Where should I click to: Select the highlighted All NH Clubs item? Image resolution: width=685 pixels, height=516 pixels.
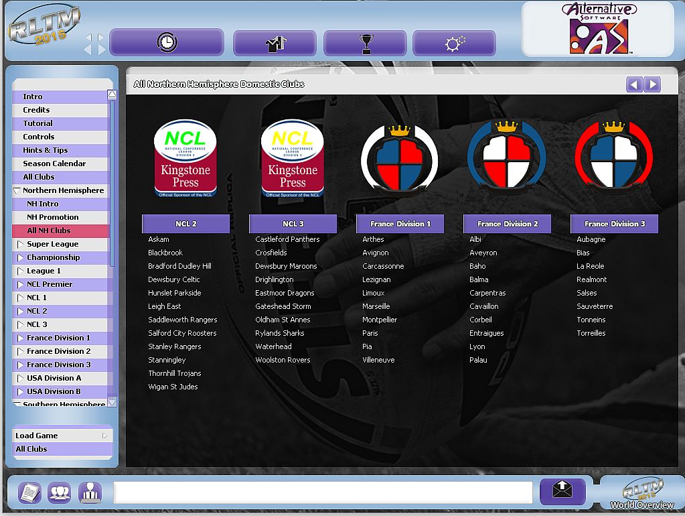[60, 231]
